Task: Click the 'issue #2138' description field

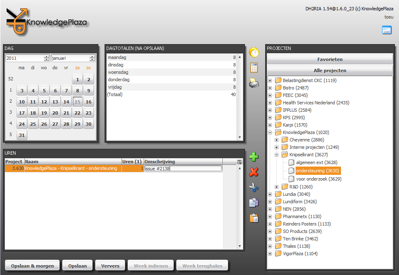Action: coord(183,169)
